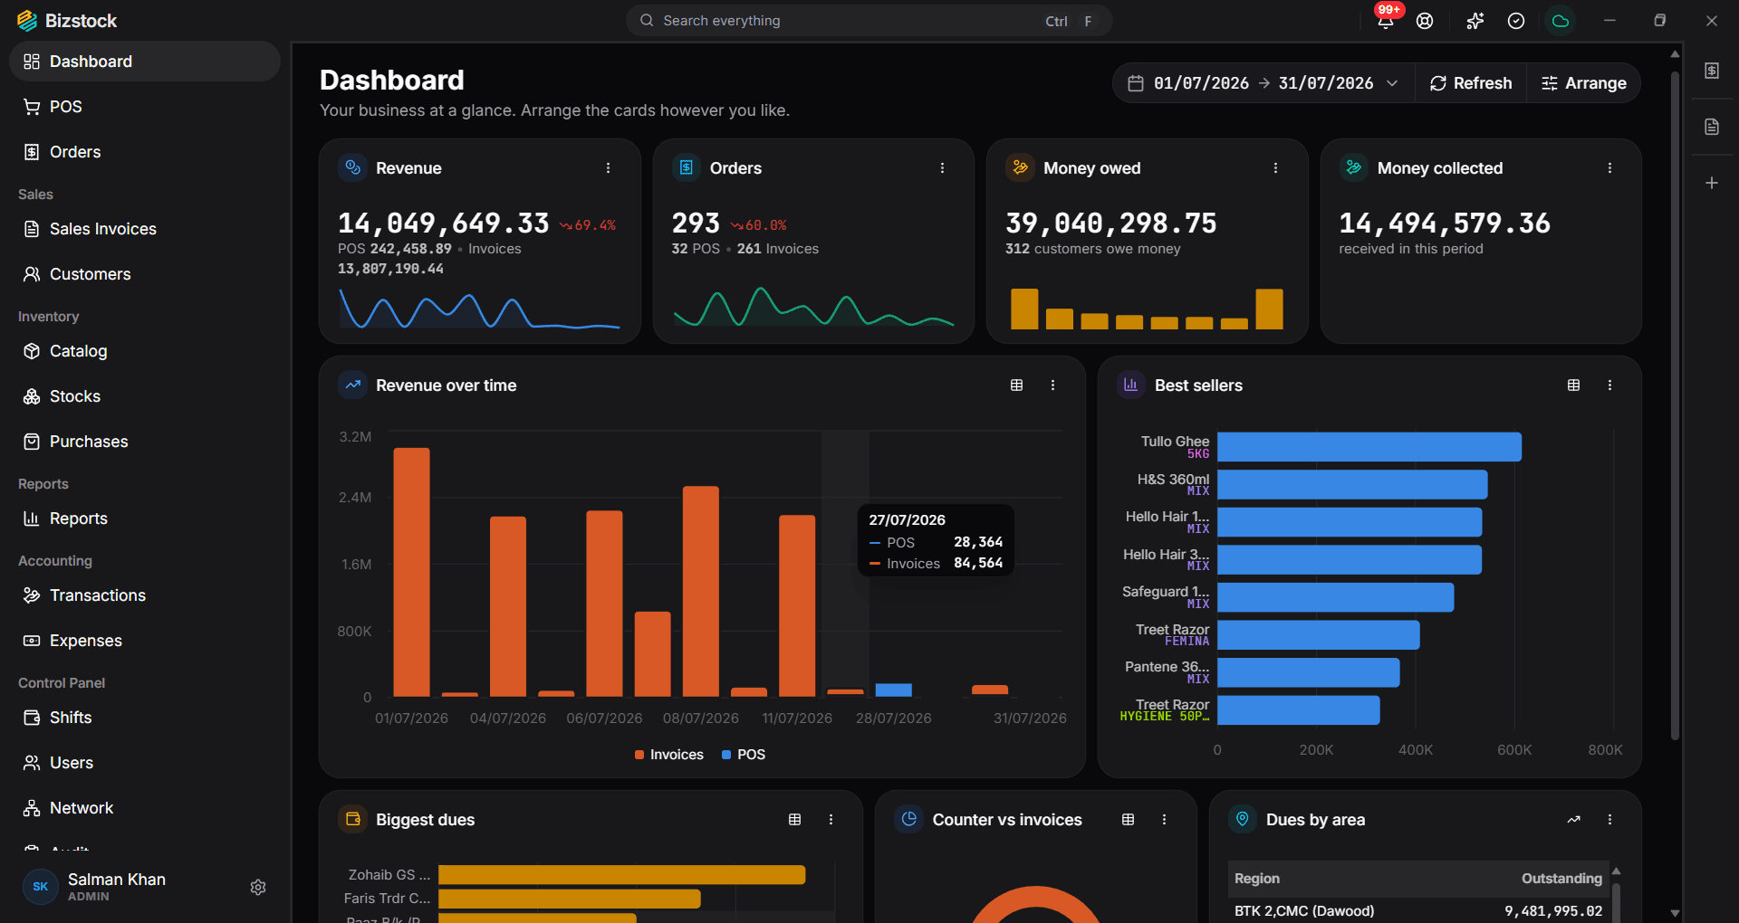Click the help lifebuoy icon in the title bar
Screen dimensions: 1739x923
pos(1425,21)
